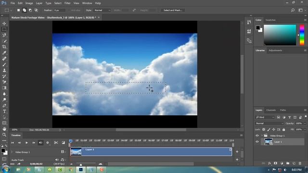Hide Layer 1 visibility eye
The width and height of the screenshot is (308, 173).
(x=257, y=142)
